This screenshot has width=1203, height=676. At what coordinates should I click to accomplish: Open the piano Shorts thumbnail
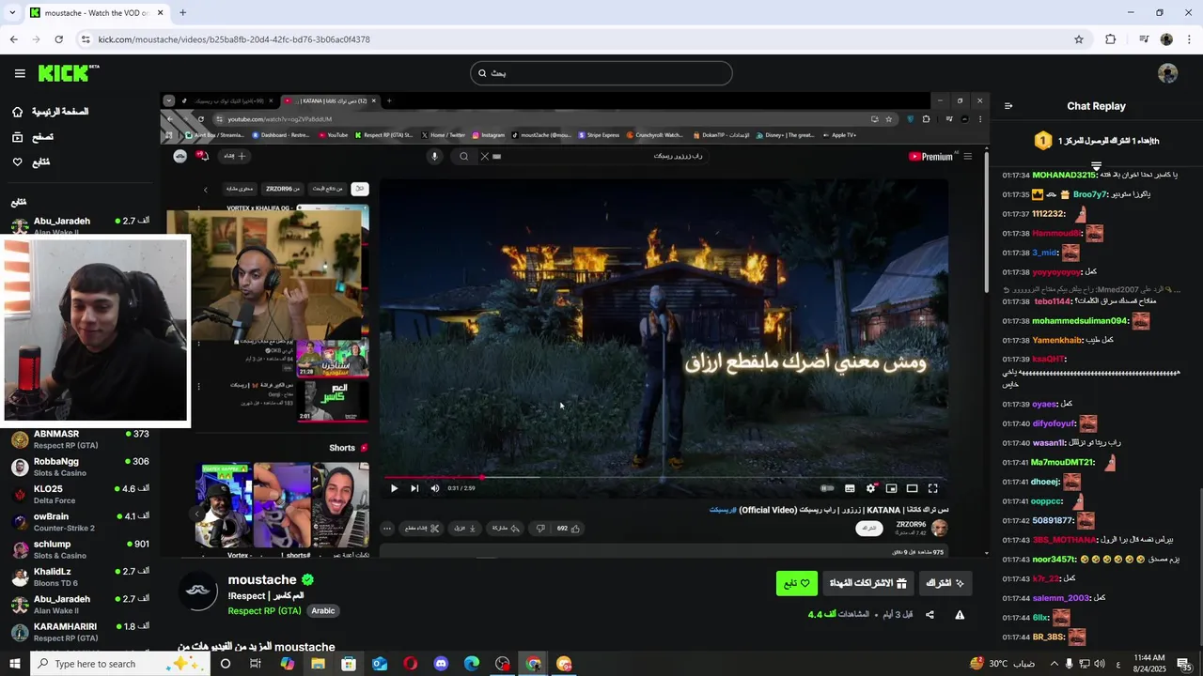coord(340,505)
